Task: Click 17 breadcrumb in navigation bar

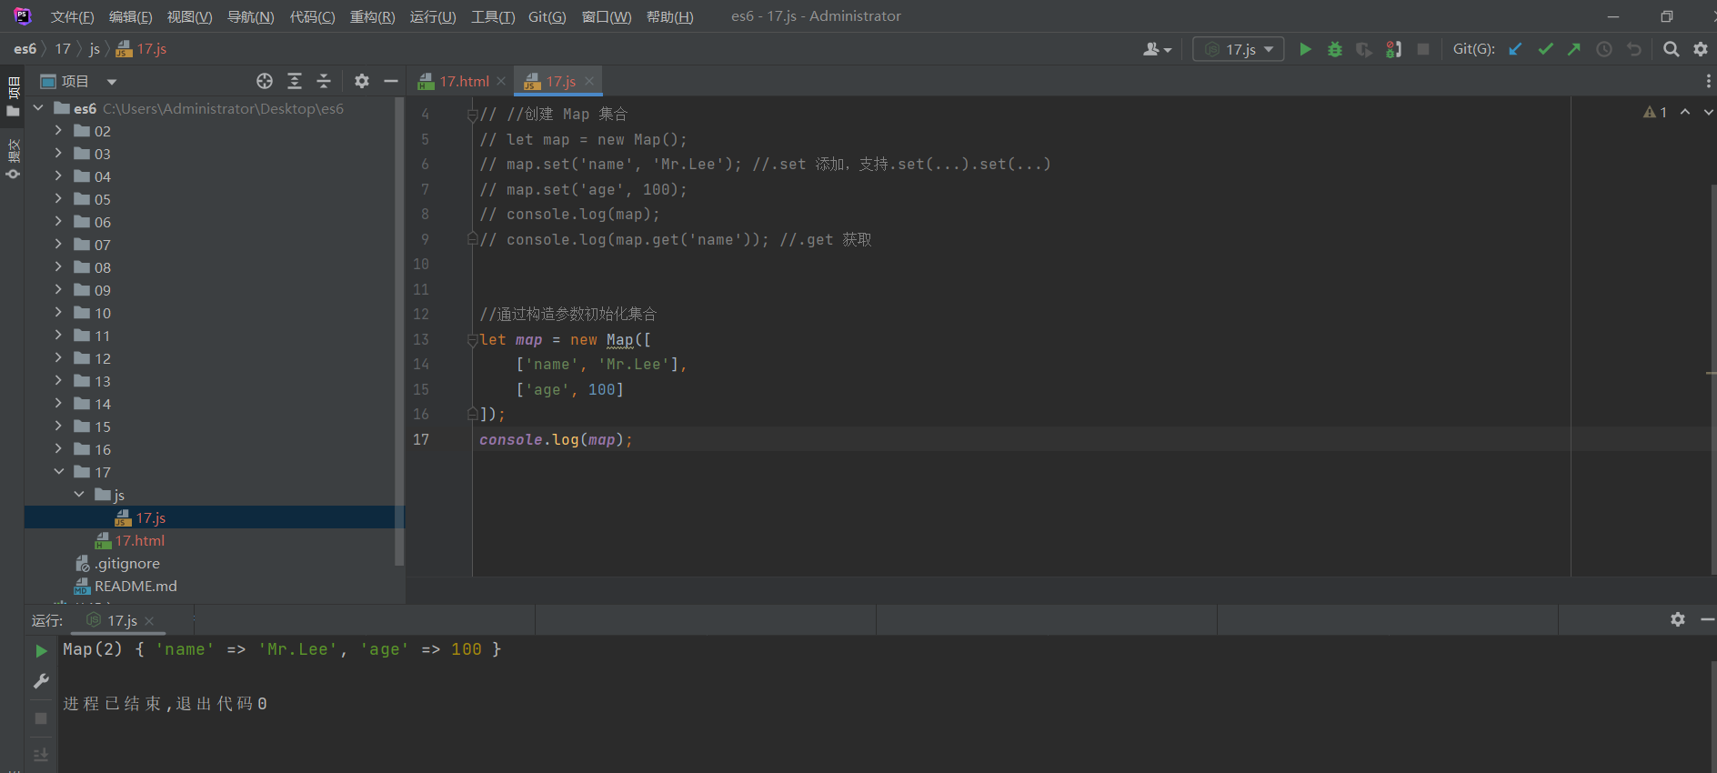Action: (63, 49)
